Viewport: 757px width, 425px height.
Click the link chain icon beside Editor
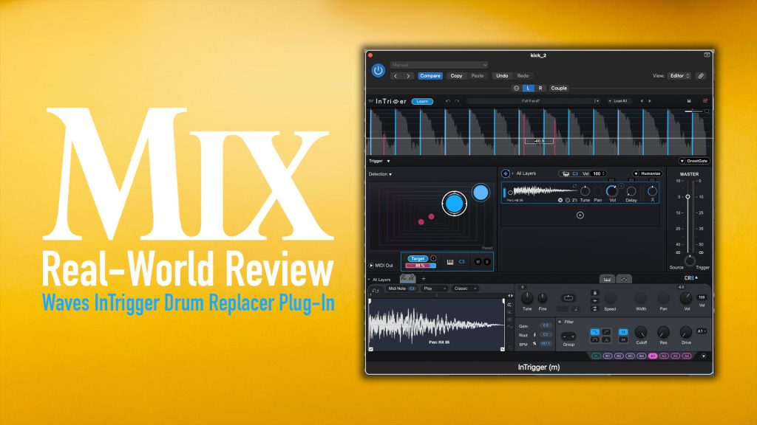point(701,75)
